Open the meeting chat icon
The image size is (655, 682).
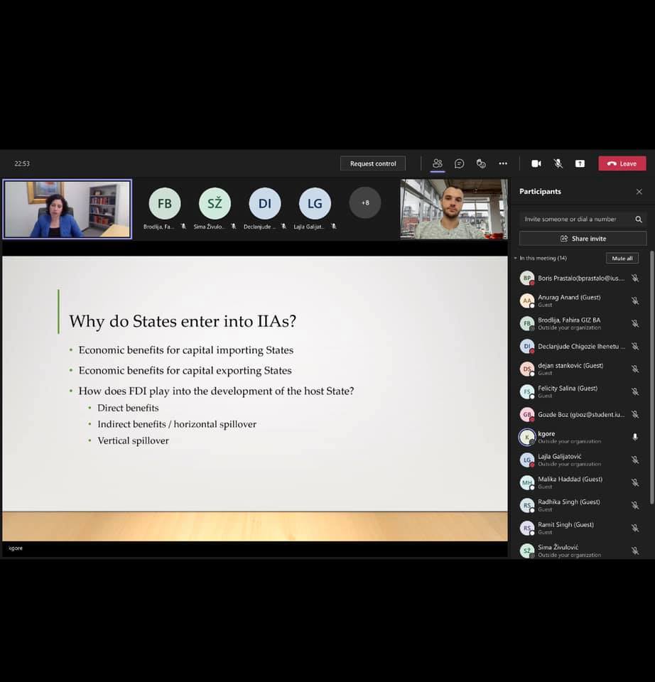[x=460, y=163]
